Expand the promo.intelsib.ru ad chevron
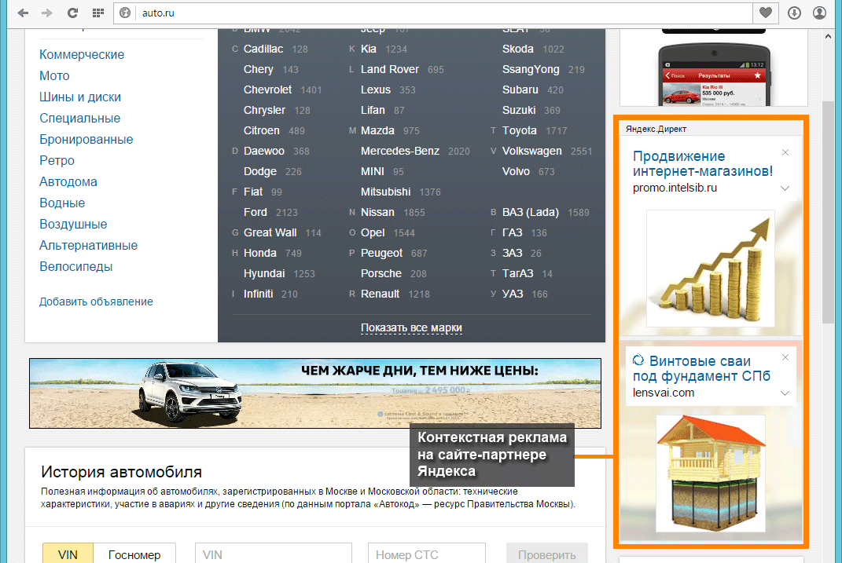The height and width of the screenshot is (563, 842). pos(785,188)
